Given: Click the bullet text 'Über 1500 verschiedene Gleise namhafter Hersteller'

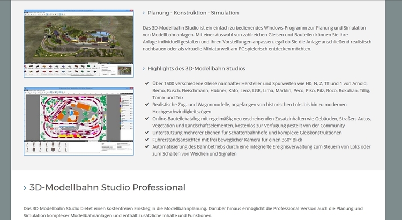Looking at the screenshot, I should point(261,90).
